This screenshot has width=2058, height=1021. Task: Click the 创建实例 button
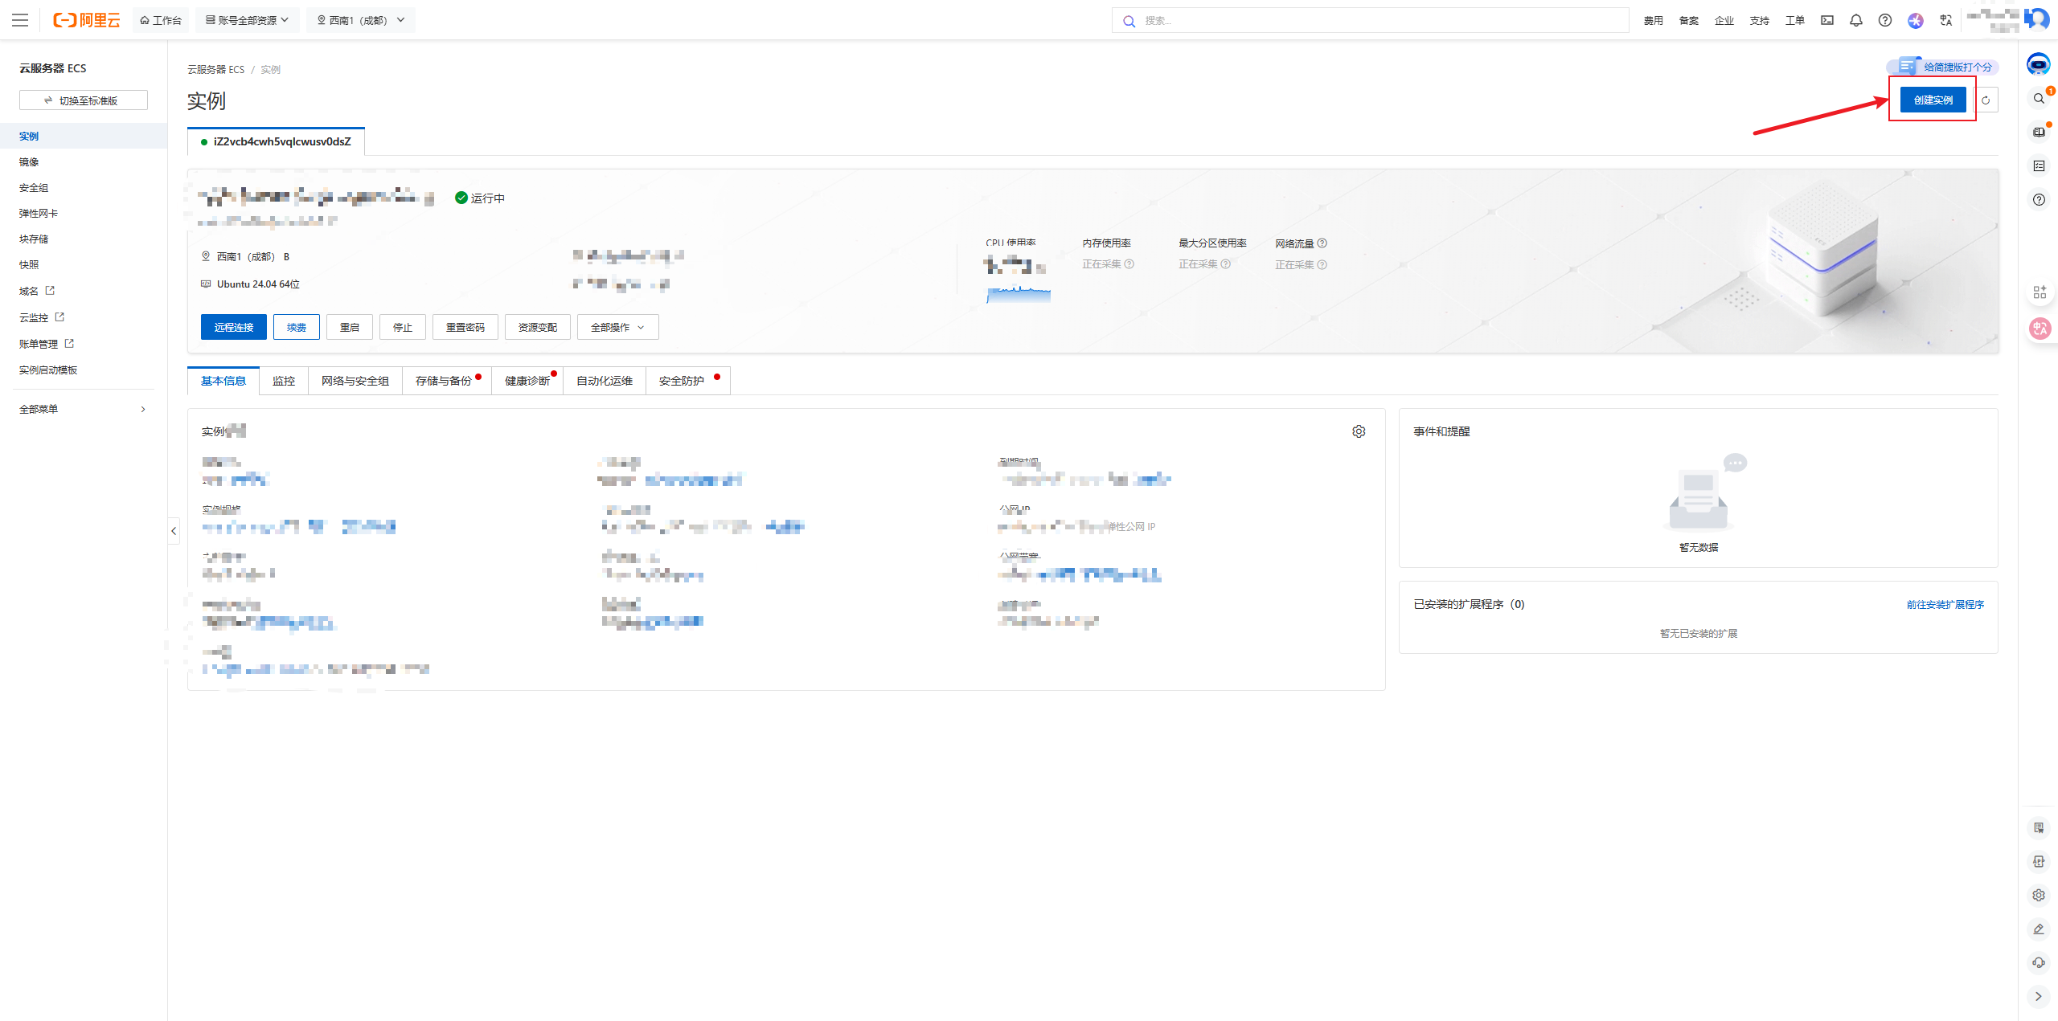pos(1933,100)
